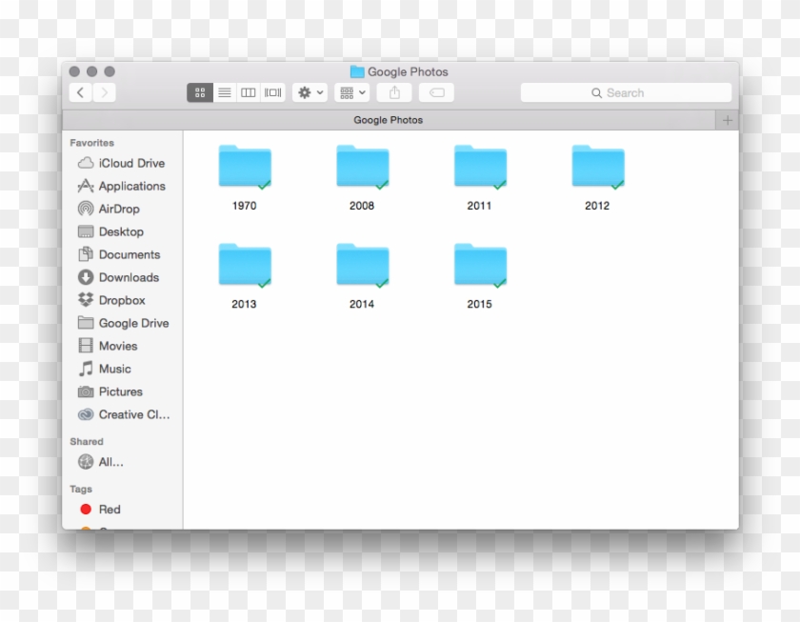Open the item Arrangement dropdown
Viewport: 800px width, 622px height.
click(351, 92)
